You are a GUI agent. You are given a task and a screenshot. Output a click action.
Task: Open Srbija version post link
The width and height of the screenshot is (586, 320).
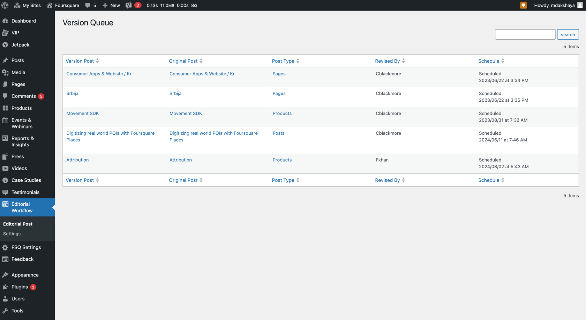coord(72,93)
